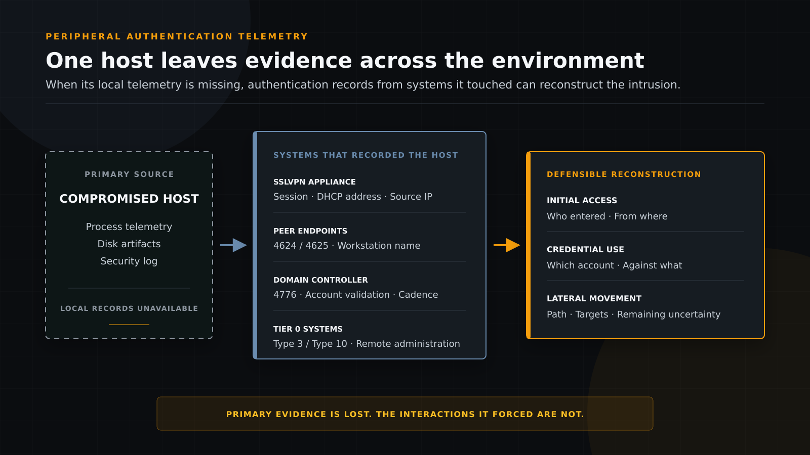810x455 pixels.
Task: Click the orange arrow before Defensible Reconstruction
Action: pyautogui.click(x=507, y=245)
